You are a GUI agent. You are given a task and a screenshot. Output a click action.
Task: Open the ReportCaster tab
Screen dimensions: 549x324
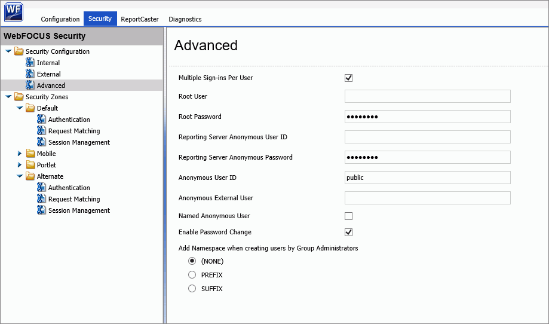140,19
